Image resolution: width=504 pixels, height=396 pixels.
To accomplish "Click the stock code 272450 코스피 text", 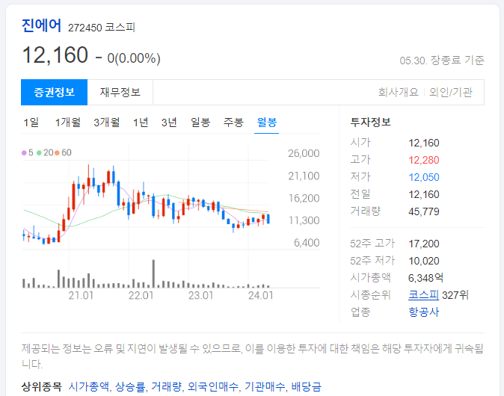I will click(102, 28).
